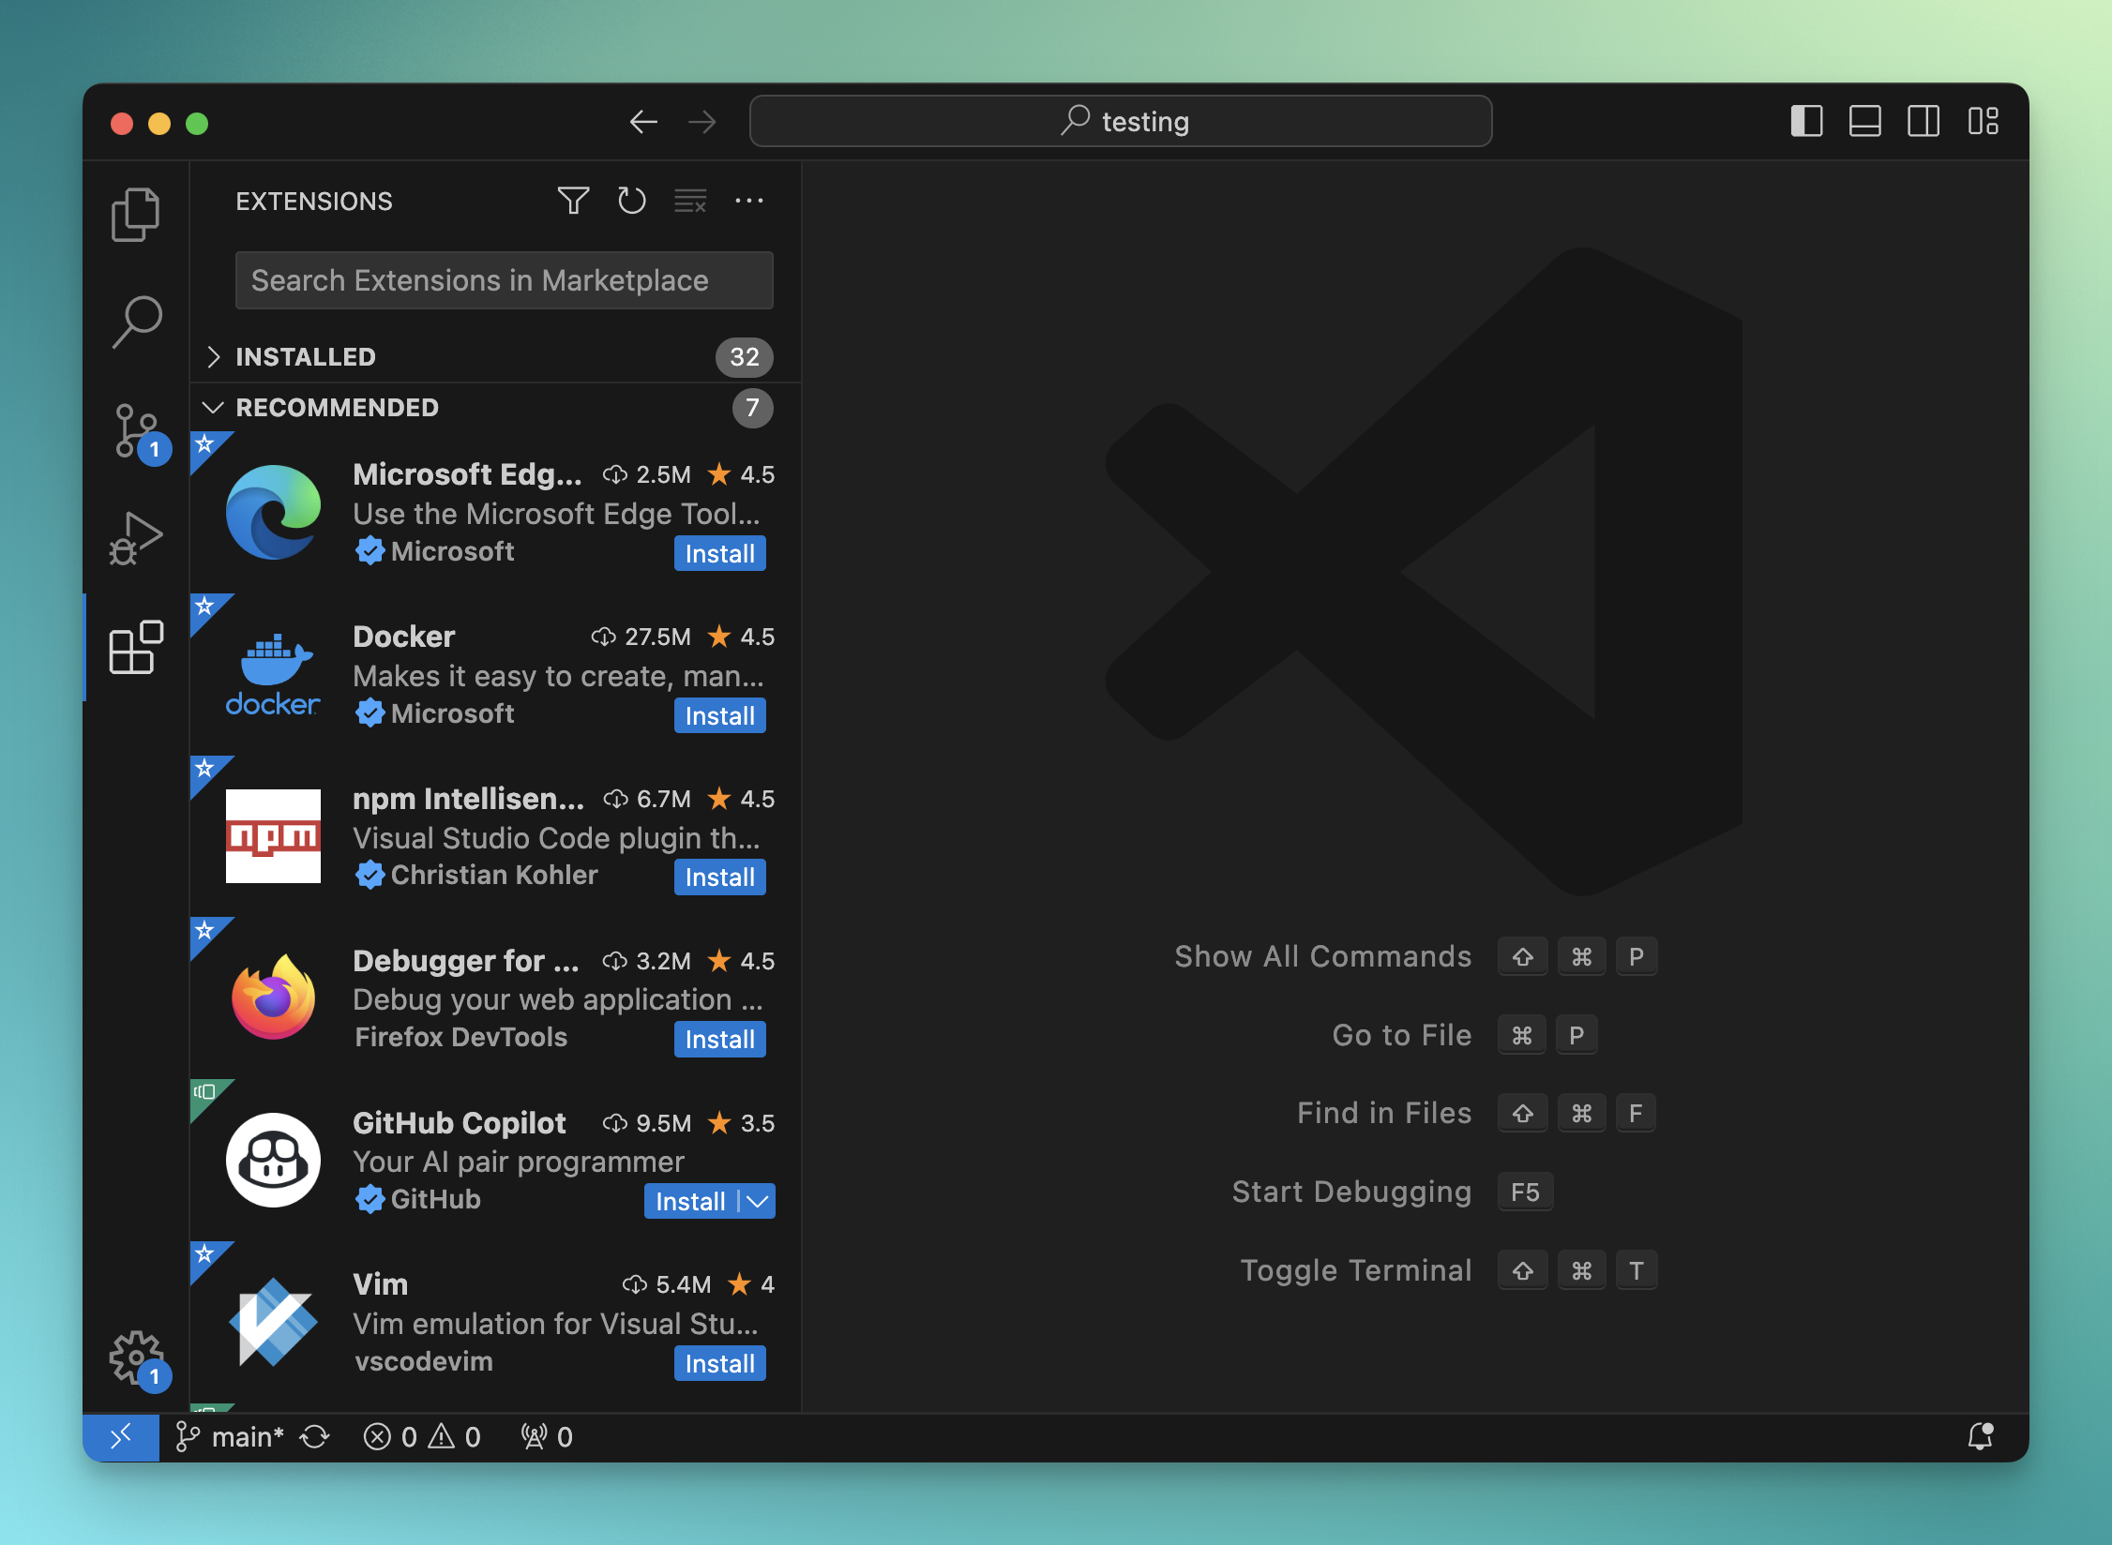Open Extensions views and more actions menu

click(x=748, y=201)
